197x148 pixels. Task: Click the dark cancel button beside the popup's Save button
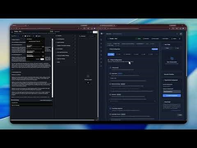(38, 59)
